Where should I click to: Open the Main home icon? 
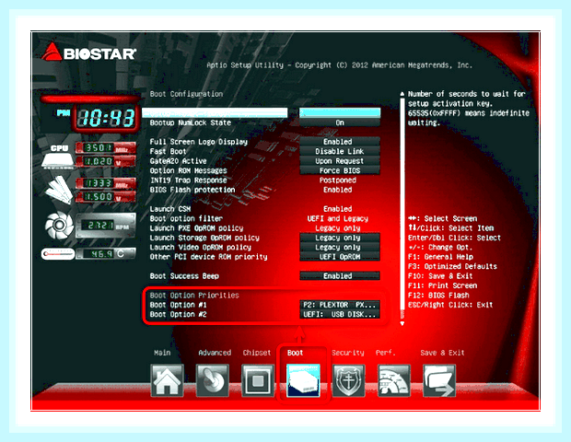[x=167, y=380]
